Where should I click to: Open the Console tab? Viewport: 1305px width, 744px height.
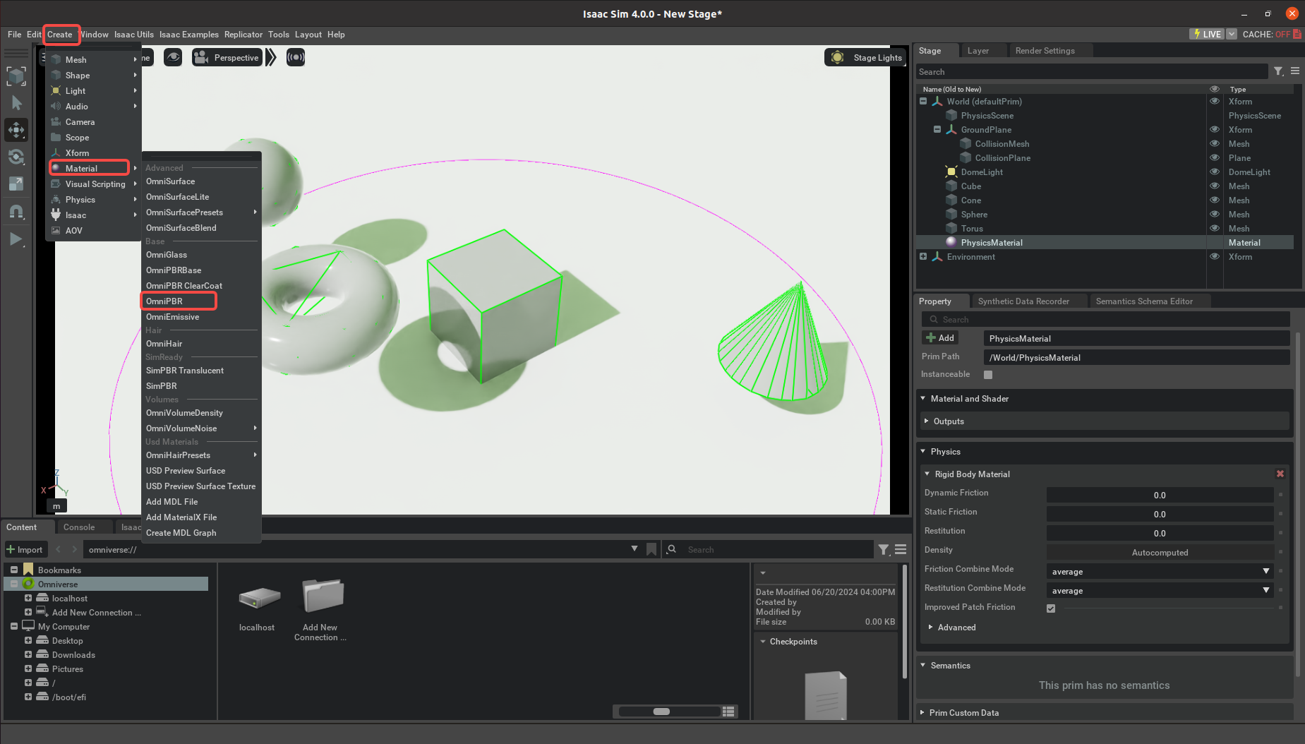[79, 527]
